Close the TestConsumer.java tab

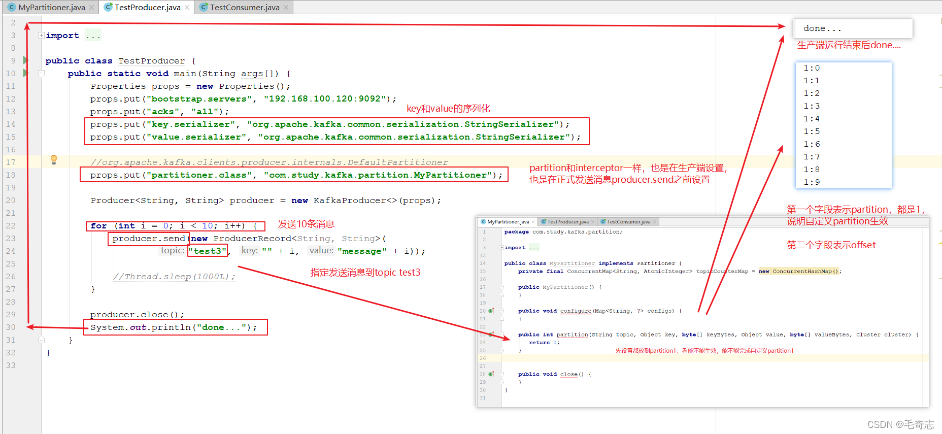pos(286,8)
